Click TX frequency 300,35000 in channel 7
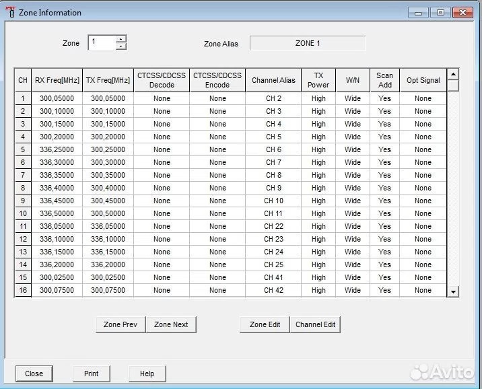Viewport: 482px width, 389px height. [108, 175]
